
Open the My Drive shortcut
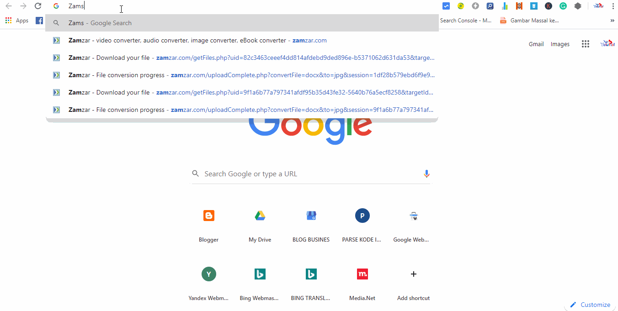pyautogui.click(x=260, y=225)
